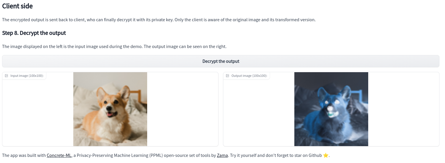Follow the Zama link
This screenshot has height=163, width=445.
click(x=222, y=155)
